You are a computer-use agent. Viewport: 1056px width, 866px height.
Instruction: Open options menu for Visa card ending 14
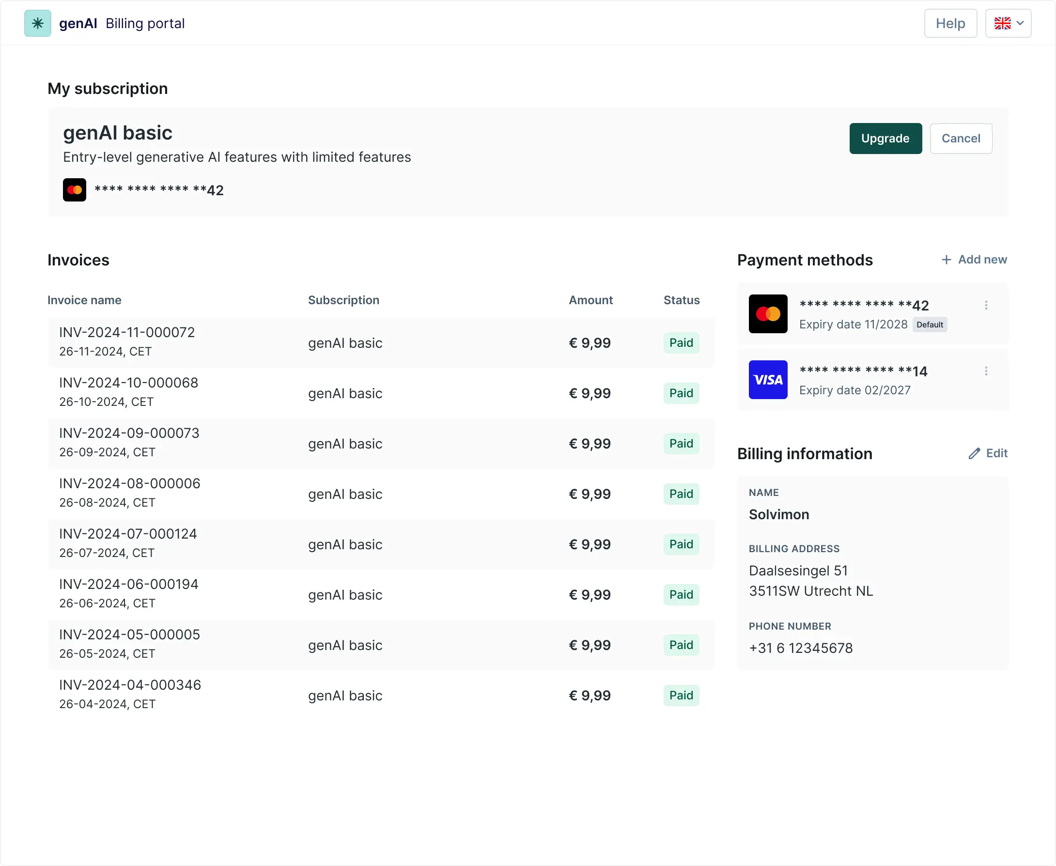(x=986, y=371)
